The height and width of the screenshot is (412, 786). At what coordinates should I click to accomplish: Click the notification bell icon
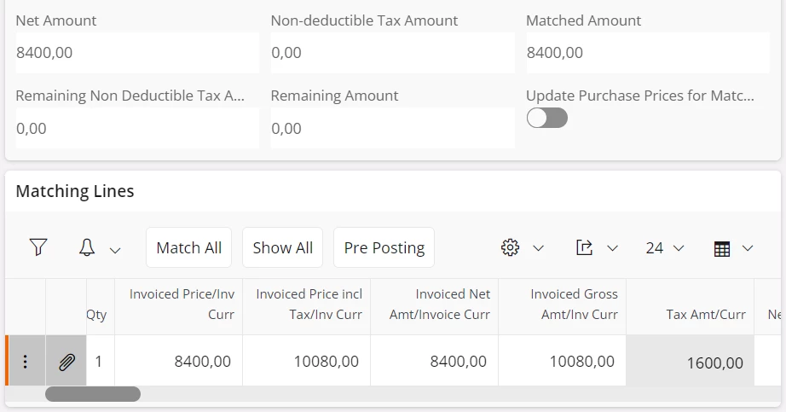pyautogui.click(x=87, y=247)
